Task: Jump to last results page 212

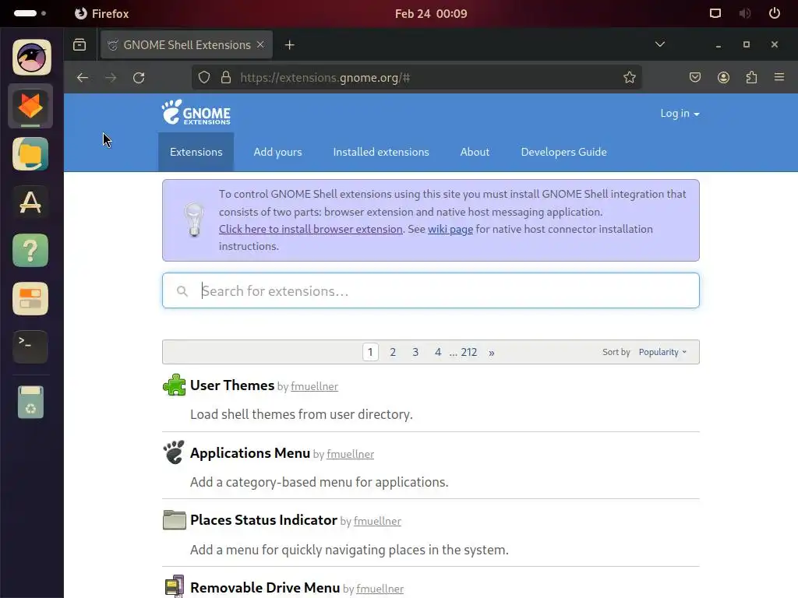Action: (x=468, y=352)
